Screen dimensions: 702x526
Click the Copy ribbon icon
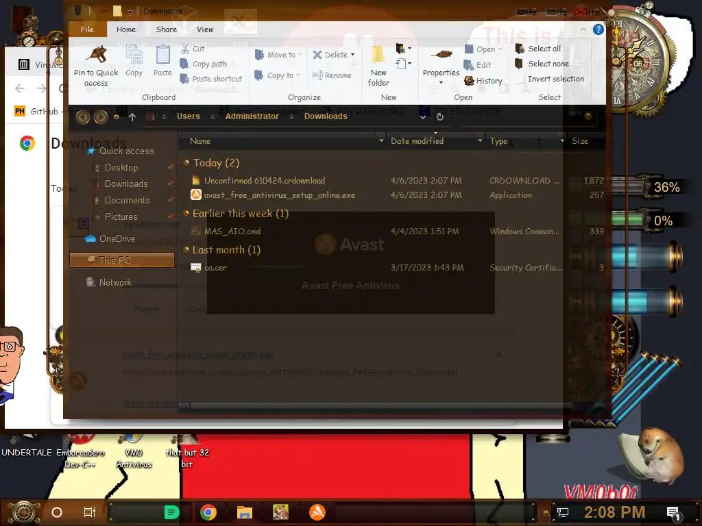coord(134,56)
